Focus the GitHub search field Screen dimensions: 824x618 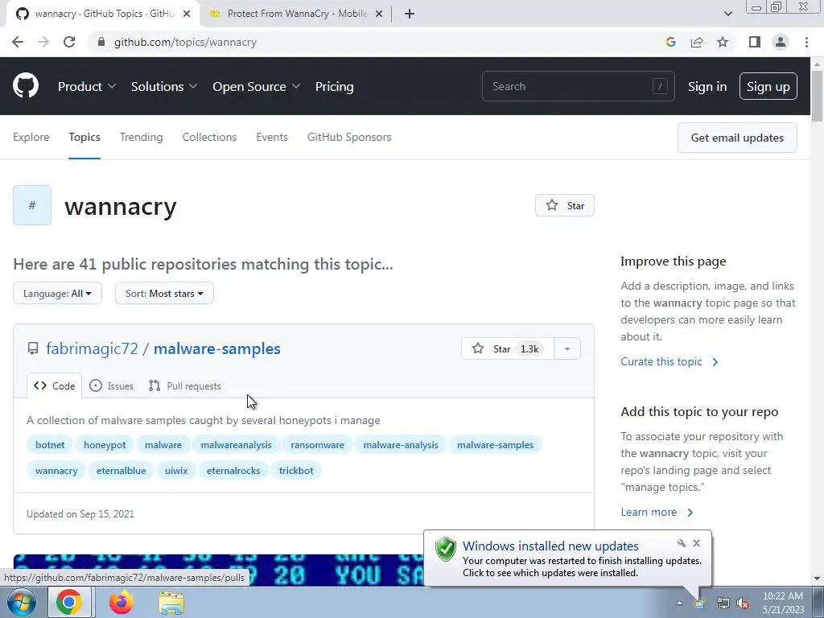tap(578, 86)
